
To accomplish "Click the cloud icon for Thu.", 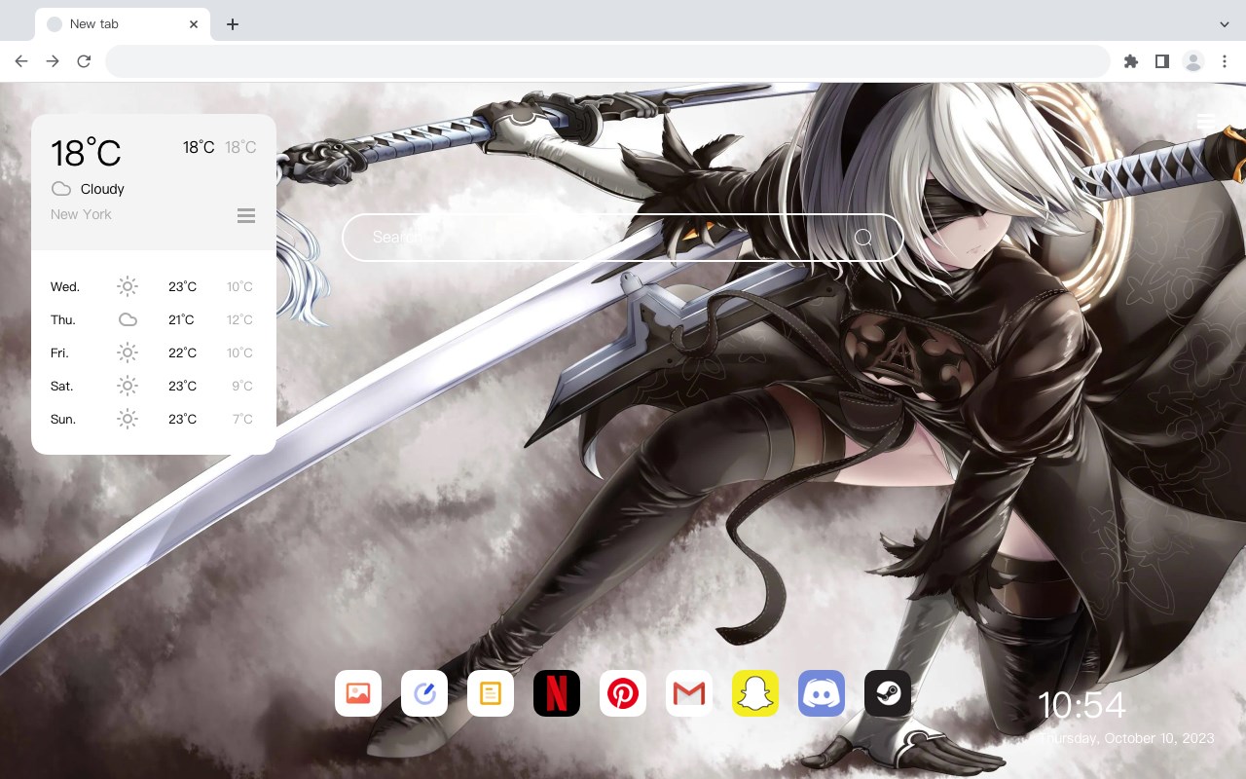I will point(128,319).
